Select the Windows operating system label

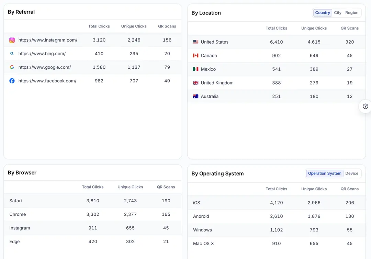tap(203, 230)
